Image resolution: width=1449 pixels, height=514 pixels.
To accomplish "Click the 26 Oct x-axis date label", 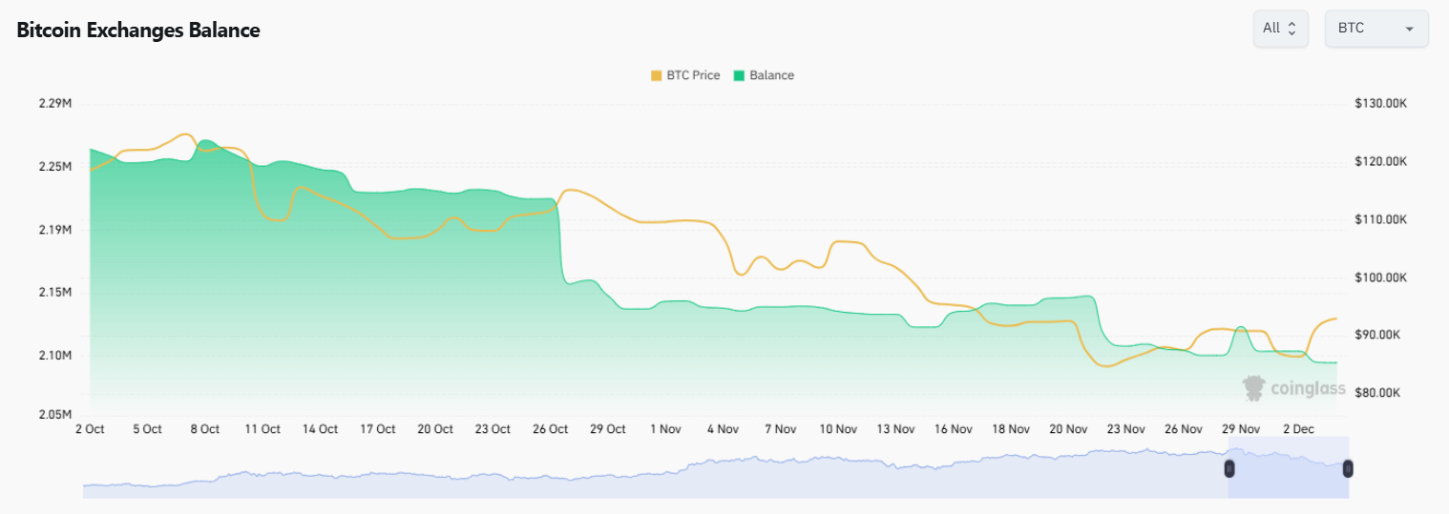I will coord(549,429).
